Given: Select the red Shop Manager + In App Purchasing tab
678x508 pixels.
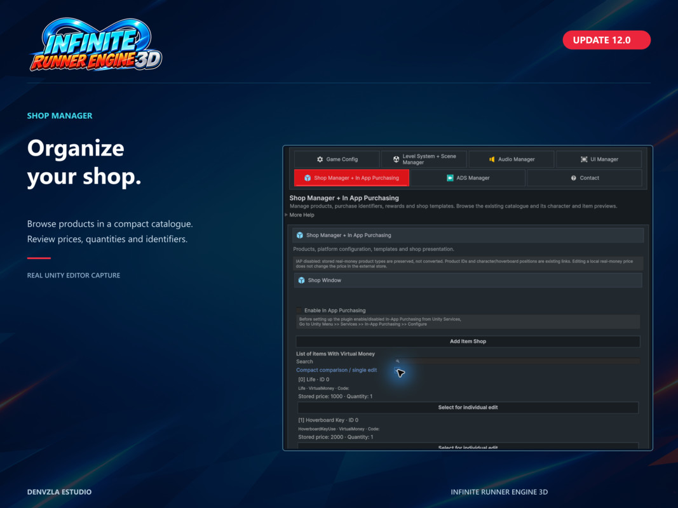Looking at the screenshot, I should (x=351, y=178).
